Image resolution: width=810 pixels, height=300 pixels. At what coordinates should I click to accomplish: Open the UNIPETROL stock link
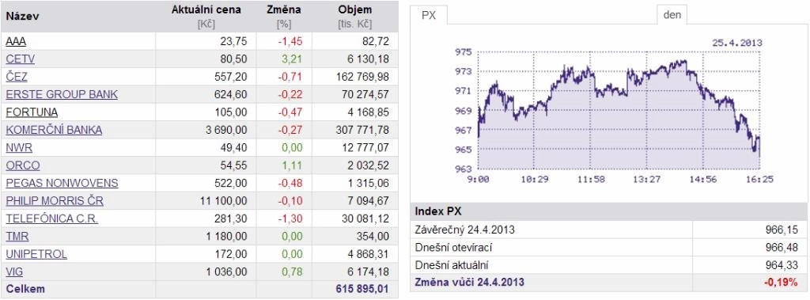(x=36, y=254)
